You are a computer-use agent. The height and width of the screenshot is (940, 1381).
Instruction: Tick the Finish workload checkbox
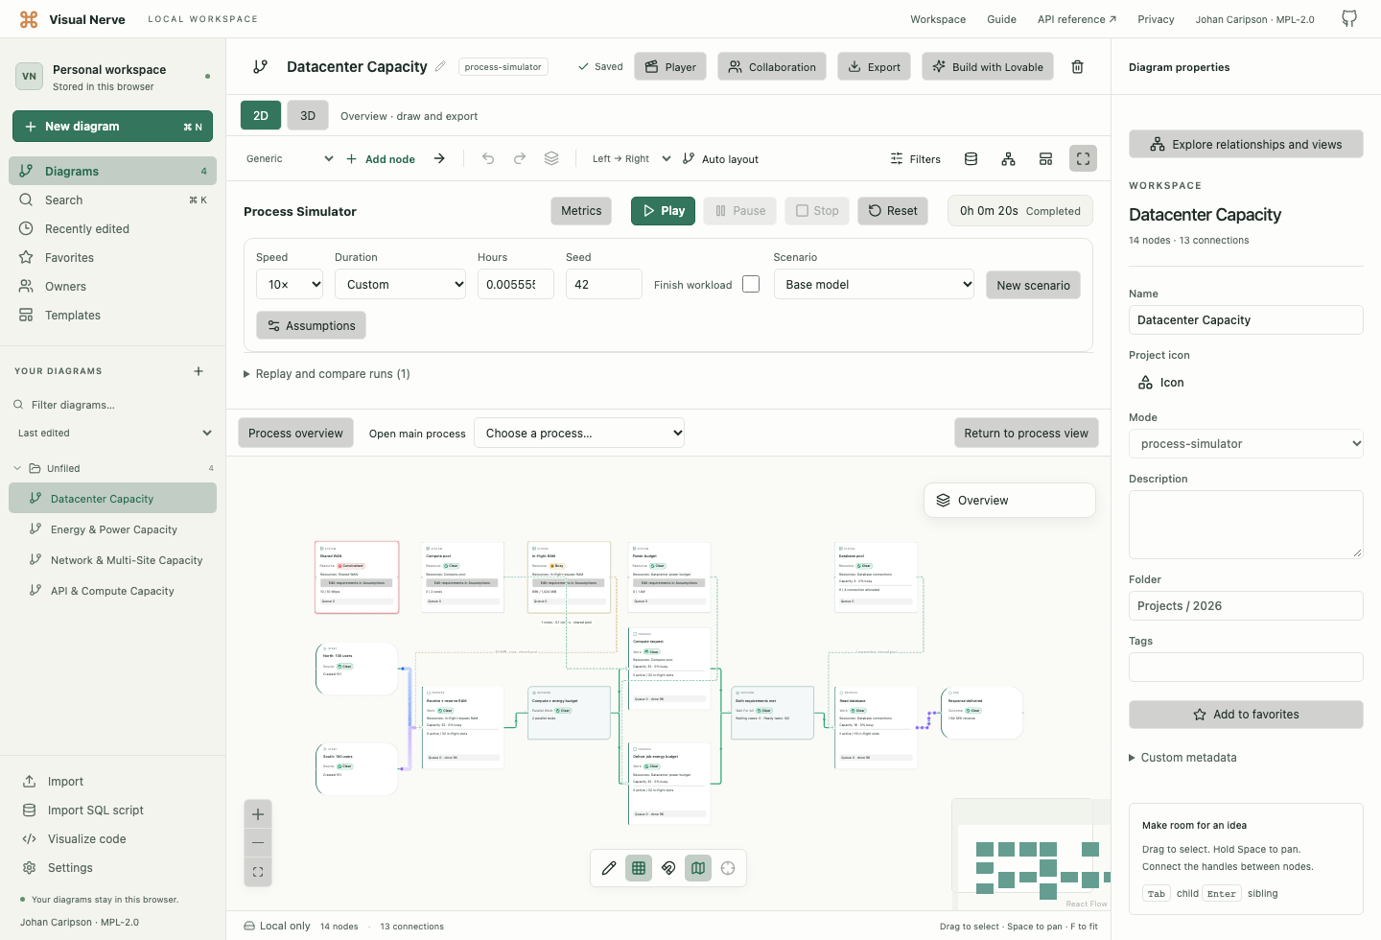(x=751, y=284)
